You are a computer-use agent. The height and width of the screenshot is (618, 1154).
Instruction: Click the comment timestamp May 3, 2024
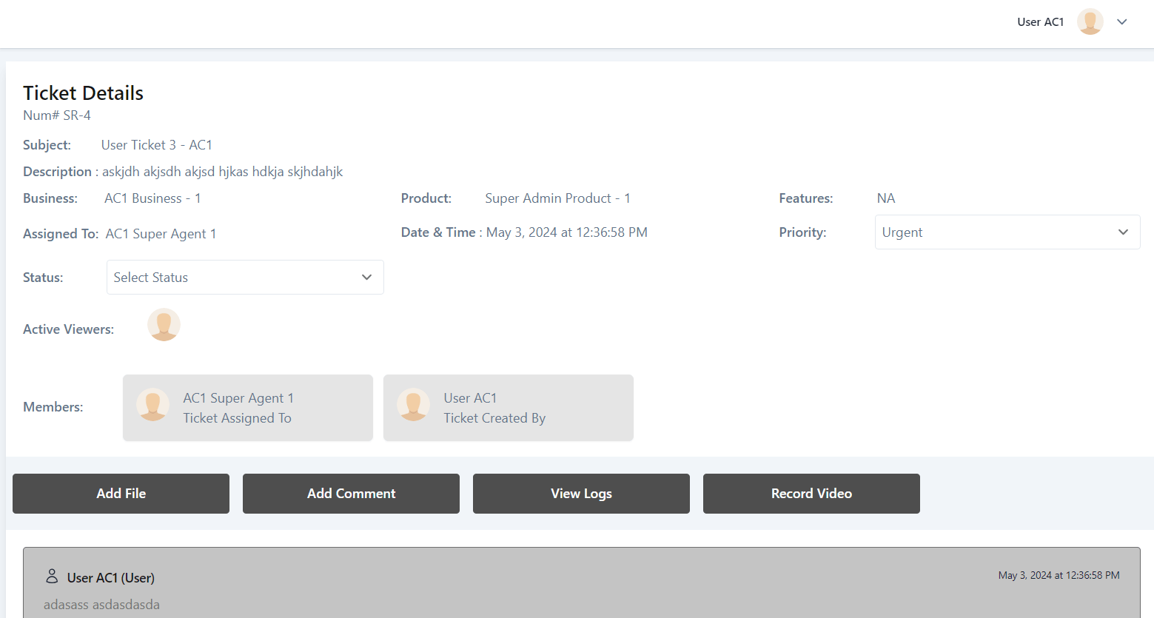[x=1059, y=575]
